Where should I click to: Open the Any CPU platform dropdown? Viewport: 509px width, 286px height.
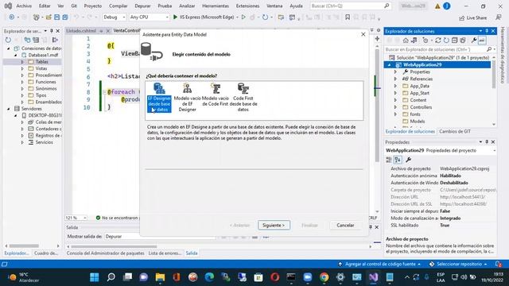149,17
